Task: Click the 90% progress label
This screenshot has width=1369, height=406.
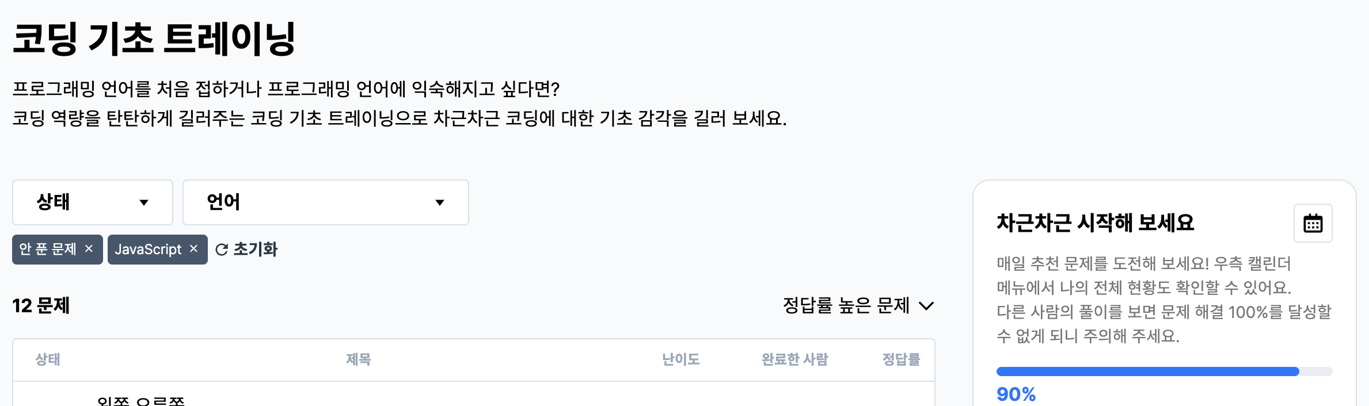Action: pyautogui.click(x=1016, y=394)
